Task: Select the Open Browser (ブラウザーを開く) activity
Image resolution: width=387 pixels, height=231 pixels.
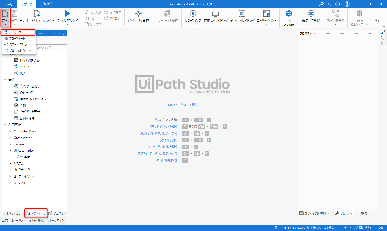Action: click(x=27, y=86)
